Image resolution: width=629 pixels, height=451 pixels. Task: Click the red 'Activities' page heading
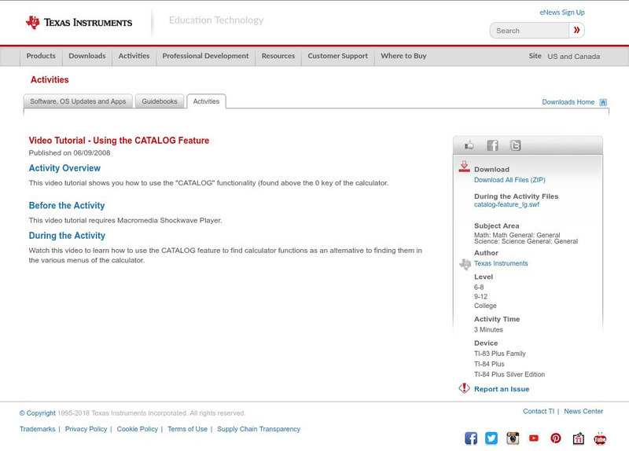click(50, 80)
